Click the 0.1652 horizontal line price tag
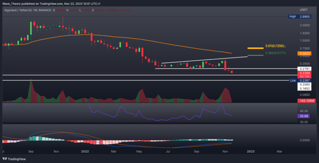 point(304,89)
